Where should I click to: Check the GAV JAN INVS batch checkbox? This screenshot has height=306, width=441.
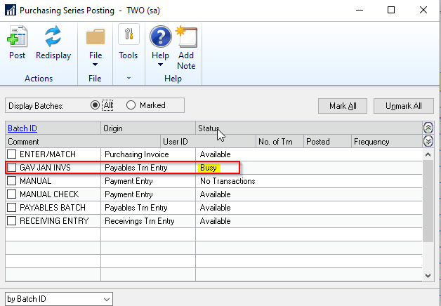pyautogui.click(x=12, y=168)
